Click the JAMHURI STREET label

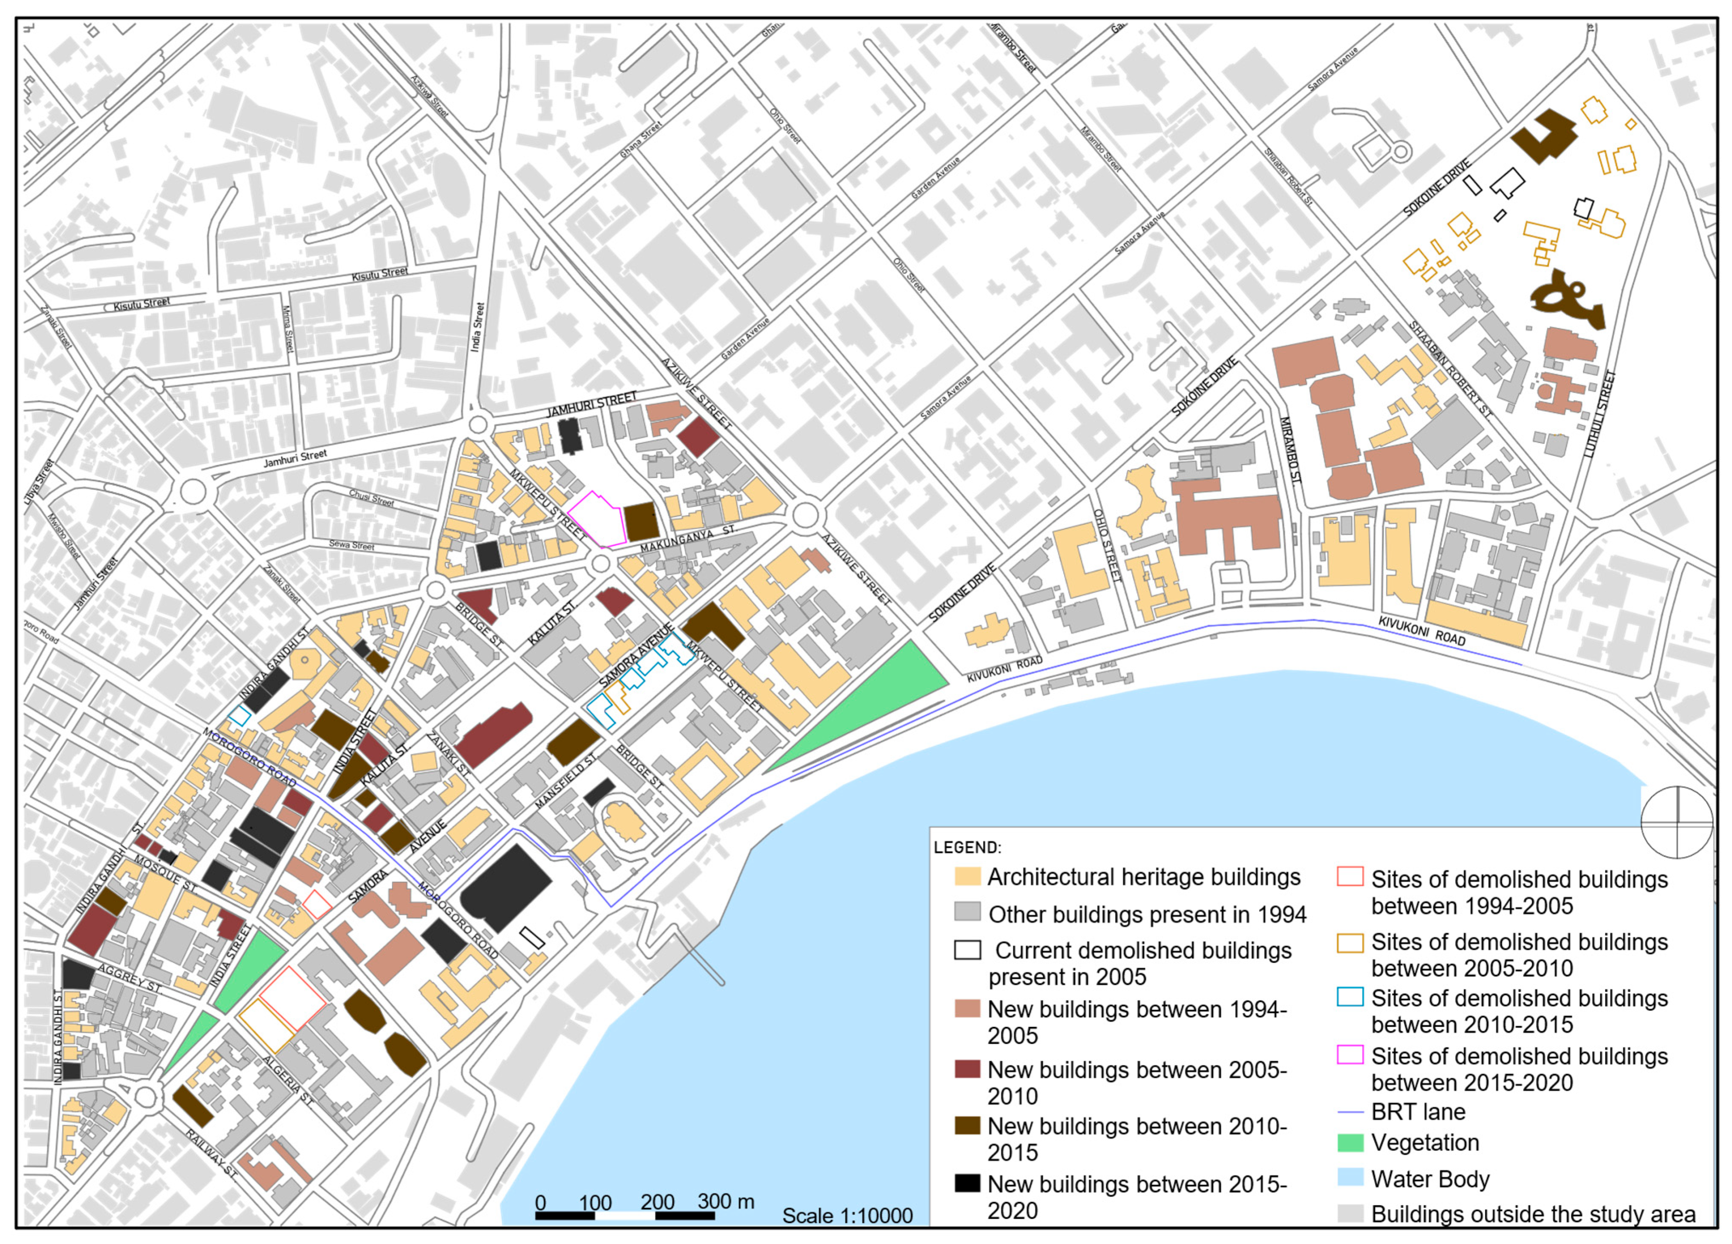(591, 405)
